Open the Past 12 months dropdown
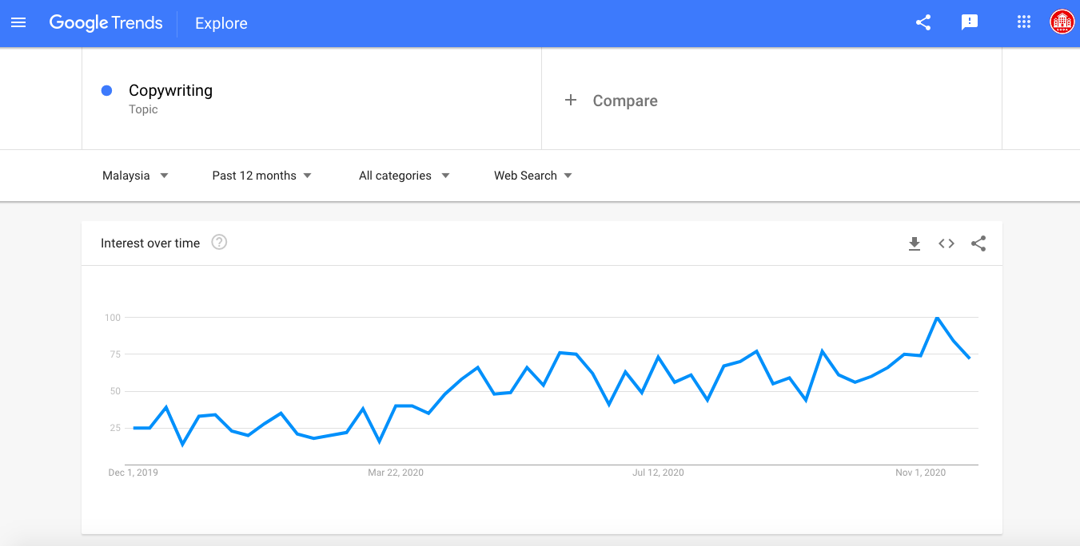 pos(261,176)
